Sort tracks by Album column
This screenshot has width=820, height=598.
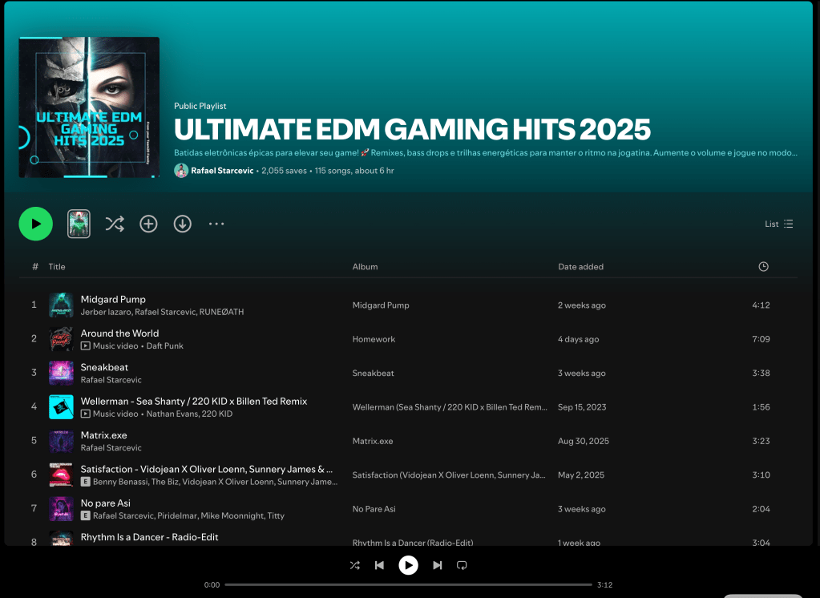[x=365, y=267]
